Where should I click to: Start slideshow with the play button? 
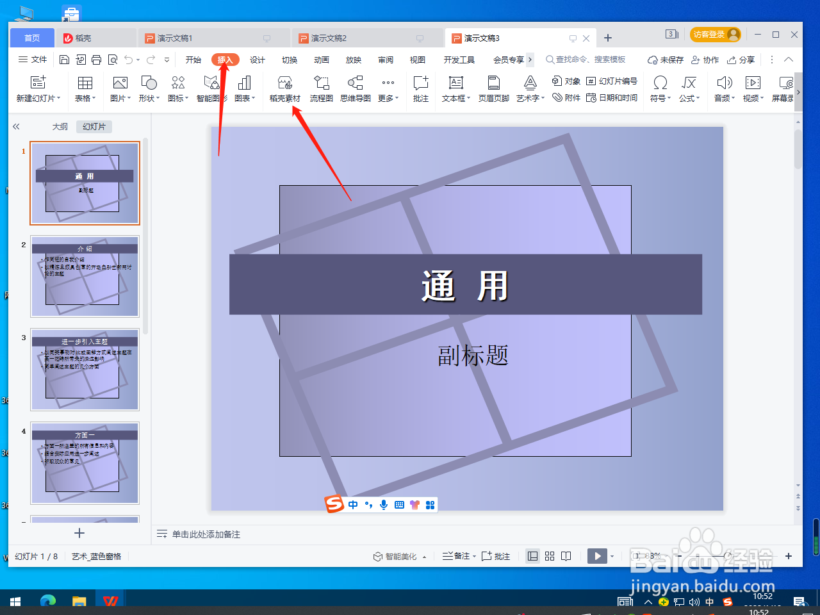pos(597,556)
